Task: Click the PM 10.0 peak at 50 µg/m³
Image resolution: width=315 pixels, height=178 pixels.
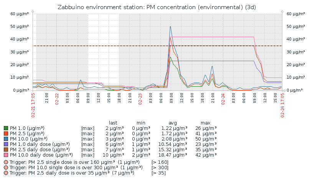Action: point(170,27)
